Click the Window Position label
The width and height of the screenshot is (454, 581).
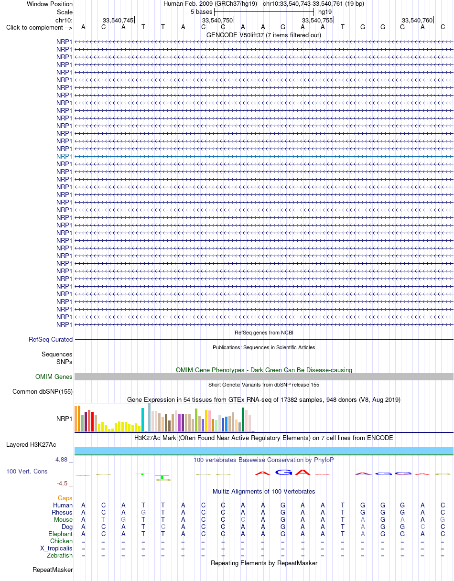50,4
